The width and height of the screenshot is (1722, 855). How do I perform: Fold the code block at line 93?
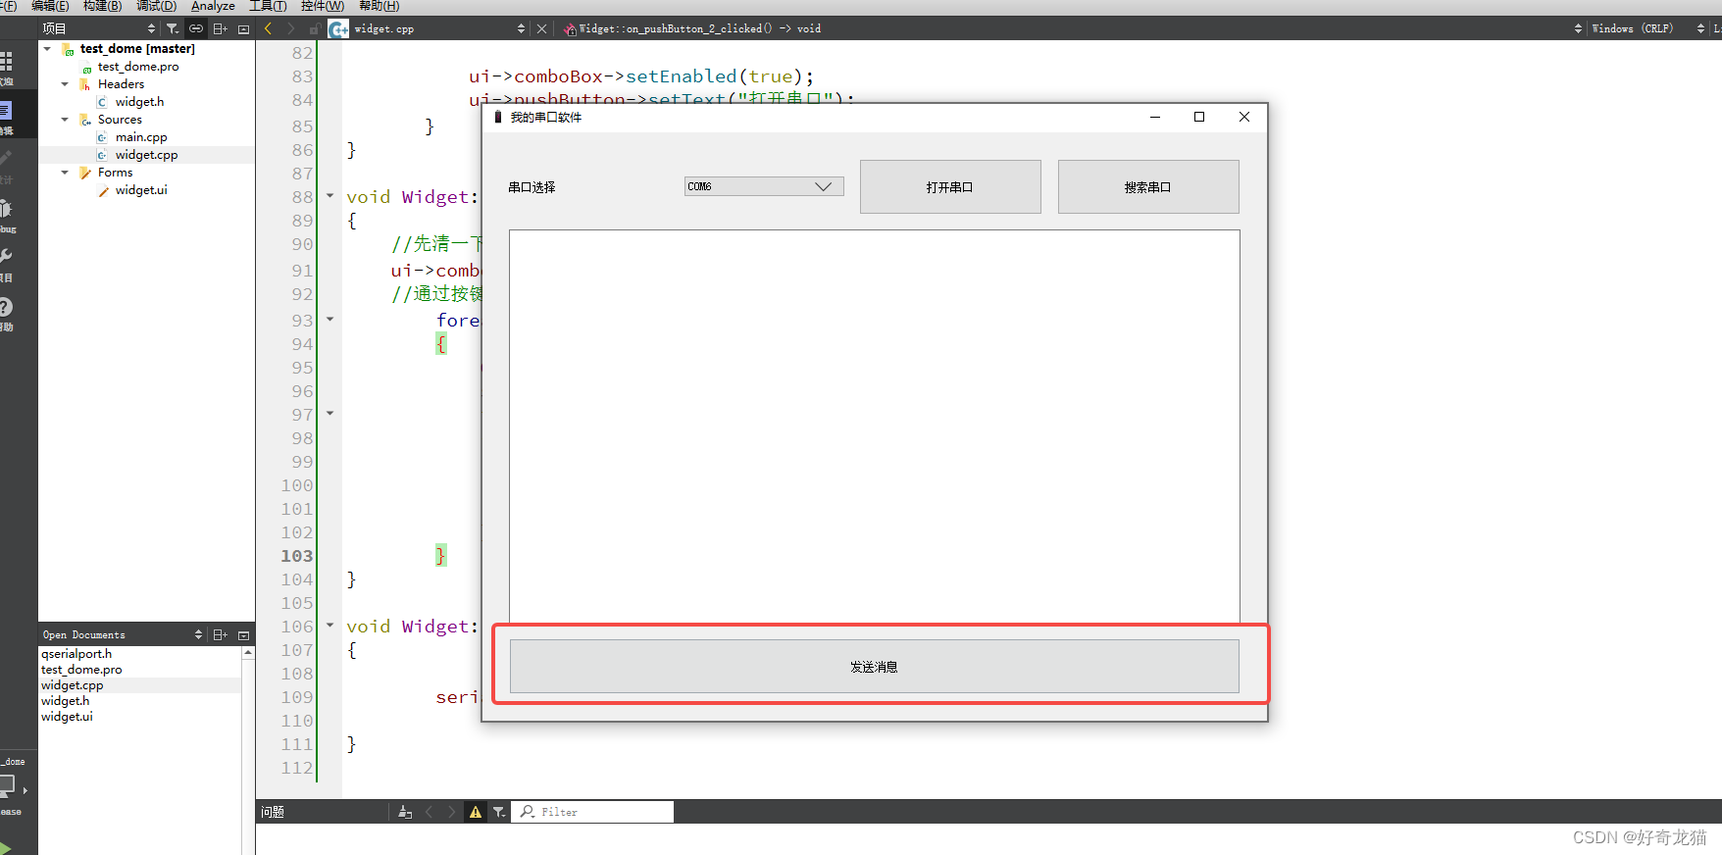pos(330,319)
